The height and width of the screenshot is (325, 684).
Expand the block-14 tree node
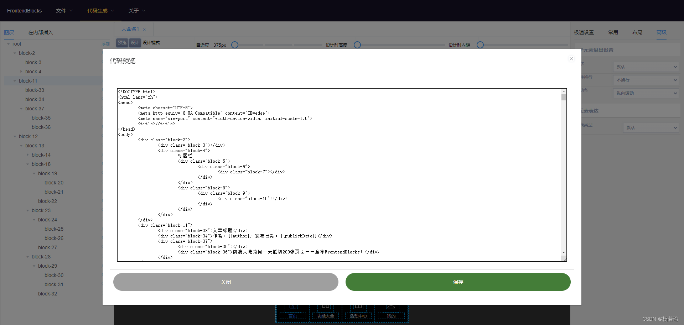coord(28,155)
